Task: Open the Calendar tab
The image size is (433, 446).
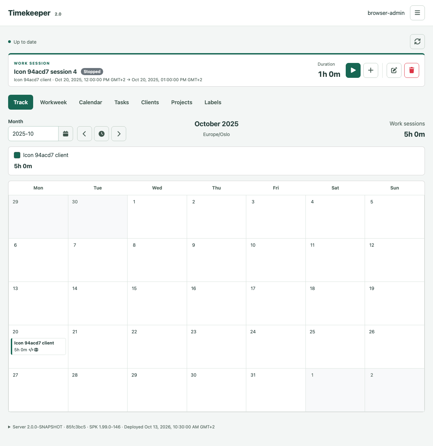Action: 91,102
